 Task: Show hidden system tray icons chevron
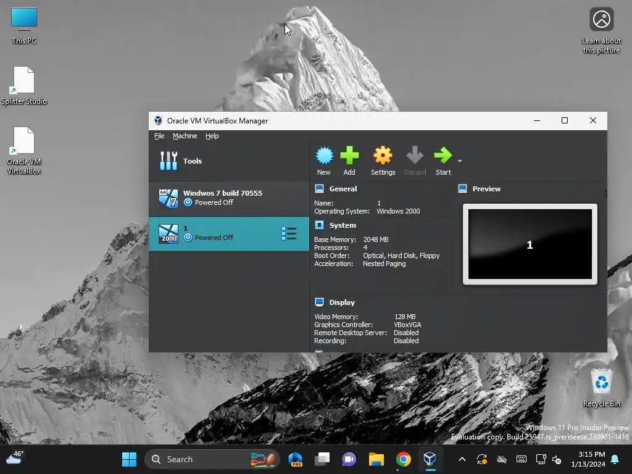462,459
